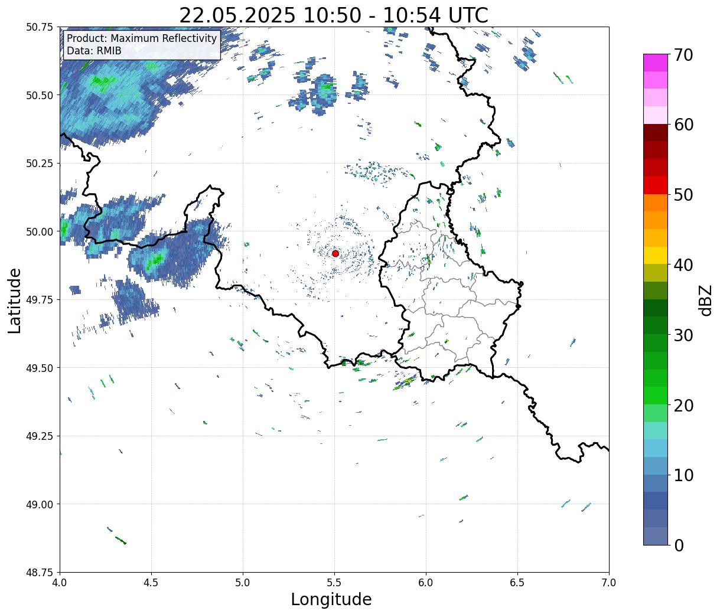720x614 pixels.
Task: Click the colorbar tick label 30
Action: pos(684,335)
